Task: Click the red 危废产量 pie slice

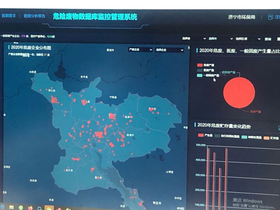Action: tap(239, 92)
